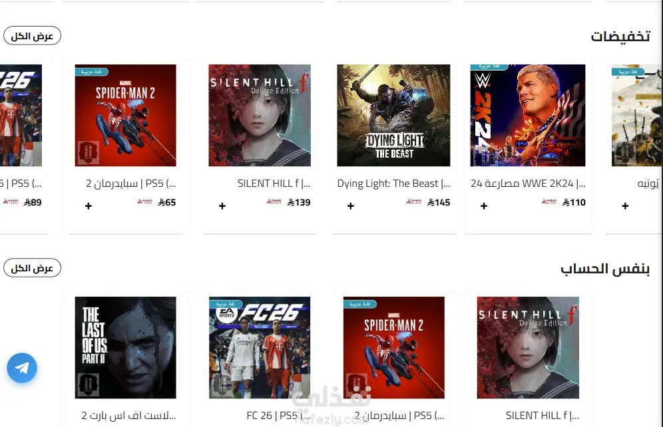Open FC 26 cover in same-account row
663x427 pixels.
coord(260,348)
